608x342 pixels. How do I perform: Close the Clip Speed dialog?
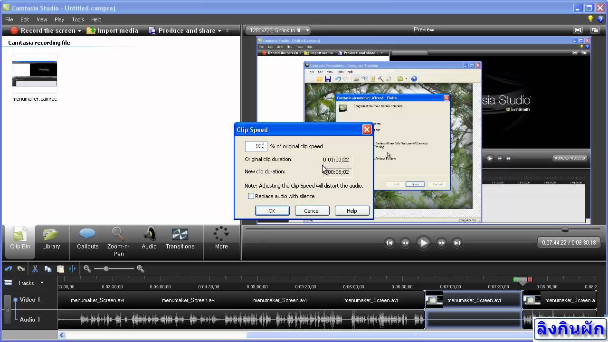367,129
